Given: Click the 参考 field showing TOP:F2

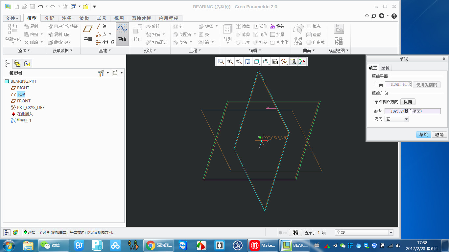Looking at the screenshot, I should (413, 111).
